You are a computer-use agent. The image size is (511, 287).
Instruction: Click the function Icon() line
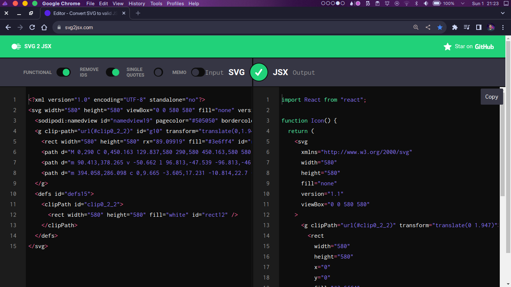point(309,121)
